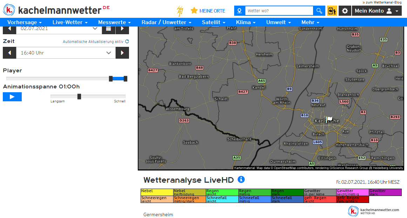Step to the next time after 16:40
Viewport: 407px width, 218px height.
point(122,53)
